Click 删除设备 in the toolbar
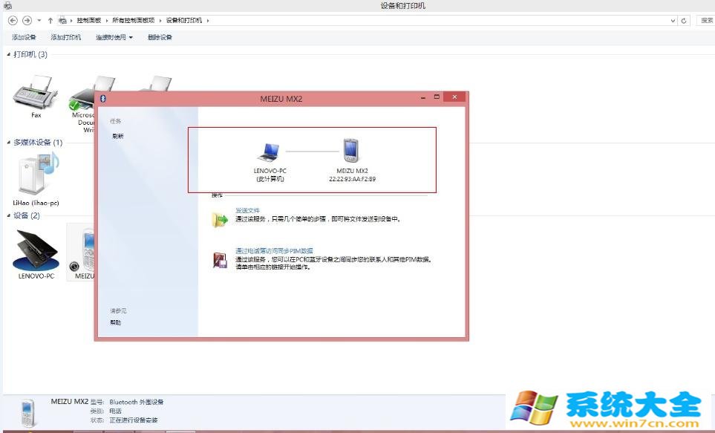The image size is (715, 433). [x=160, y=37]
